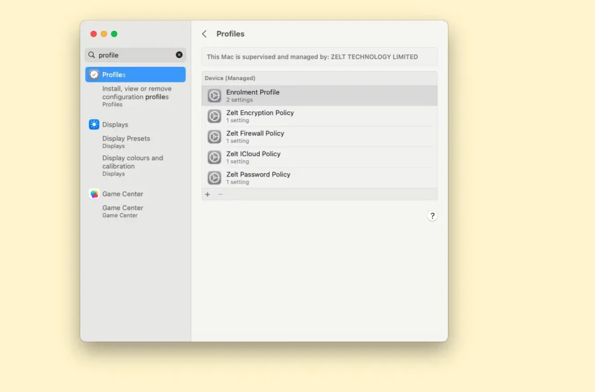This screenshot has width=595, height=392.
Task: Select Zelt Firewall Policy profile
Action: [x=320, y=136]
